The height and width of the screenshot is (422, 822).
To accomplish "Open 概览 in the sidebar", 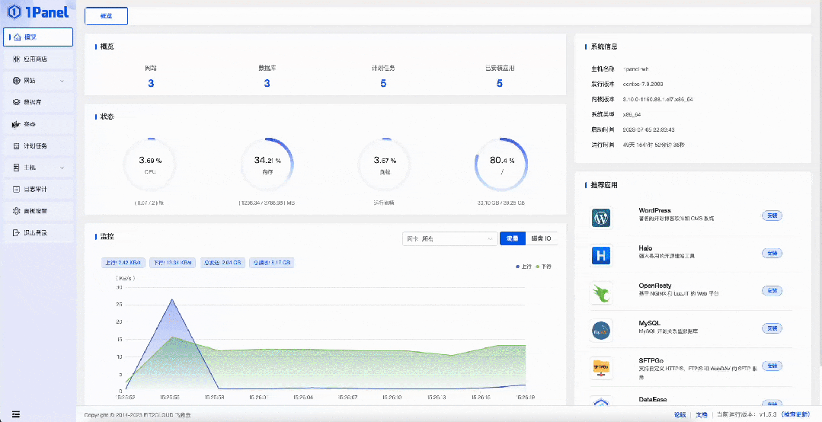I will (38, 37).
